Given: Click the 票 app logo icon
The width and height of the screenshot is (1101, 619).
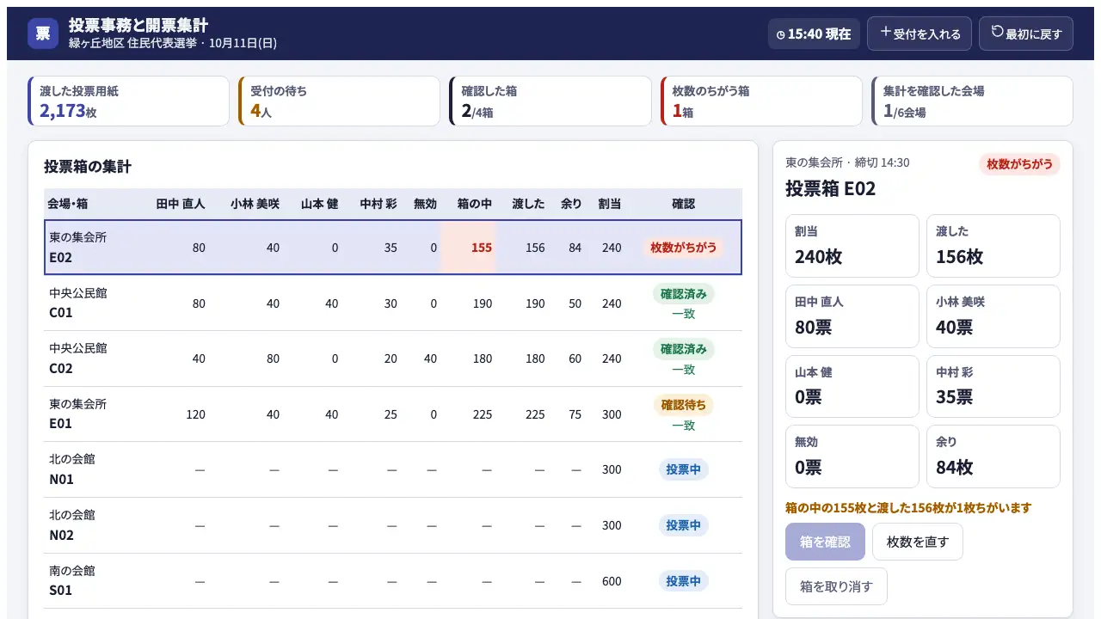Looking at the screenshot, I should click(x=43, y=34).
